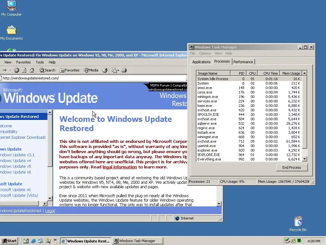Open the Forward history dropdown arrow
326x245 pixels.
pos(11,71)
